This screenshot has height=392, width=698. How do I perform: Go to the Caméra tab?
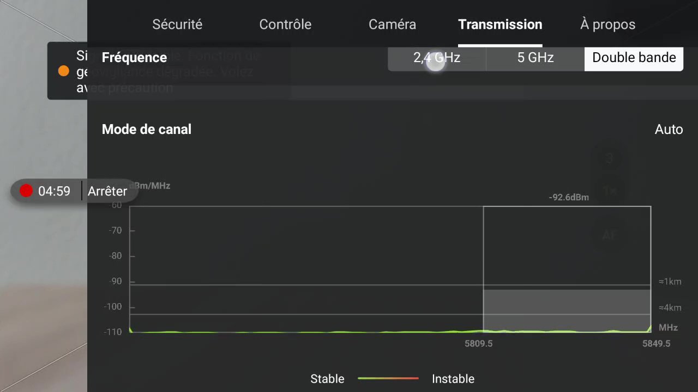tap(392, 24)
